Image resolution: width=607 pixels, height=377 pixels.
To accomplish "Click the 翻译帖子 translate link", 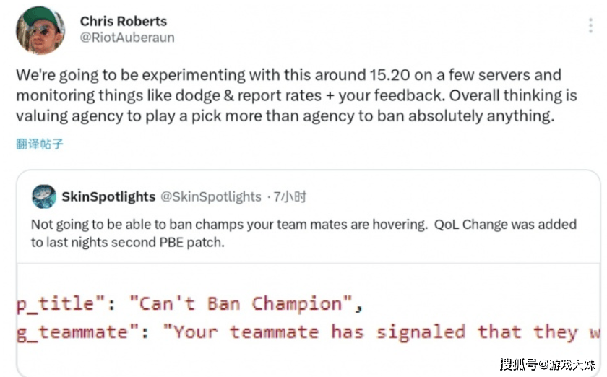I will [x=40, y=144].
